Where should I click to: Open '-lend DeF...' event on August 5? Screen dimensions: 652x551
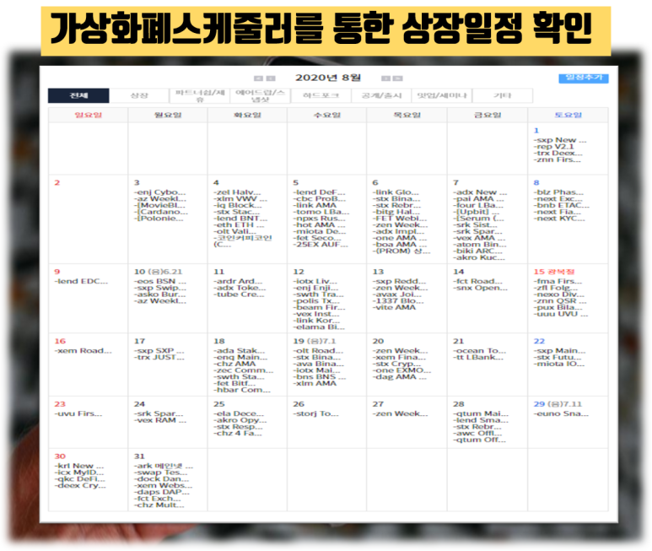tap(319, 192)
